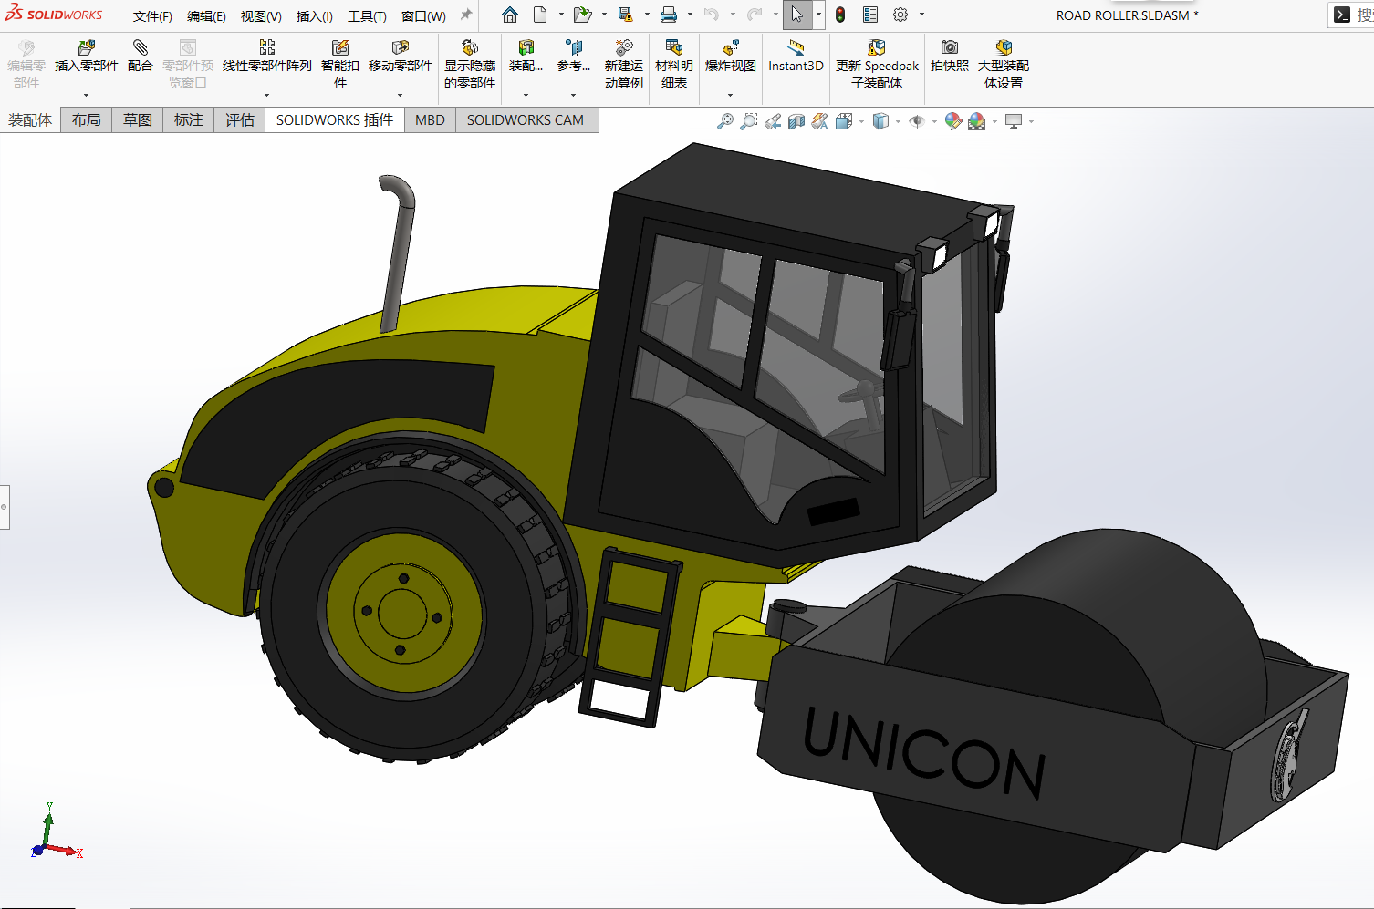This screenshot has height=909, width=1374.
Task: Click 拍快照 Take Snapshot
Action: tap(950, 57)
